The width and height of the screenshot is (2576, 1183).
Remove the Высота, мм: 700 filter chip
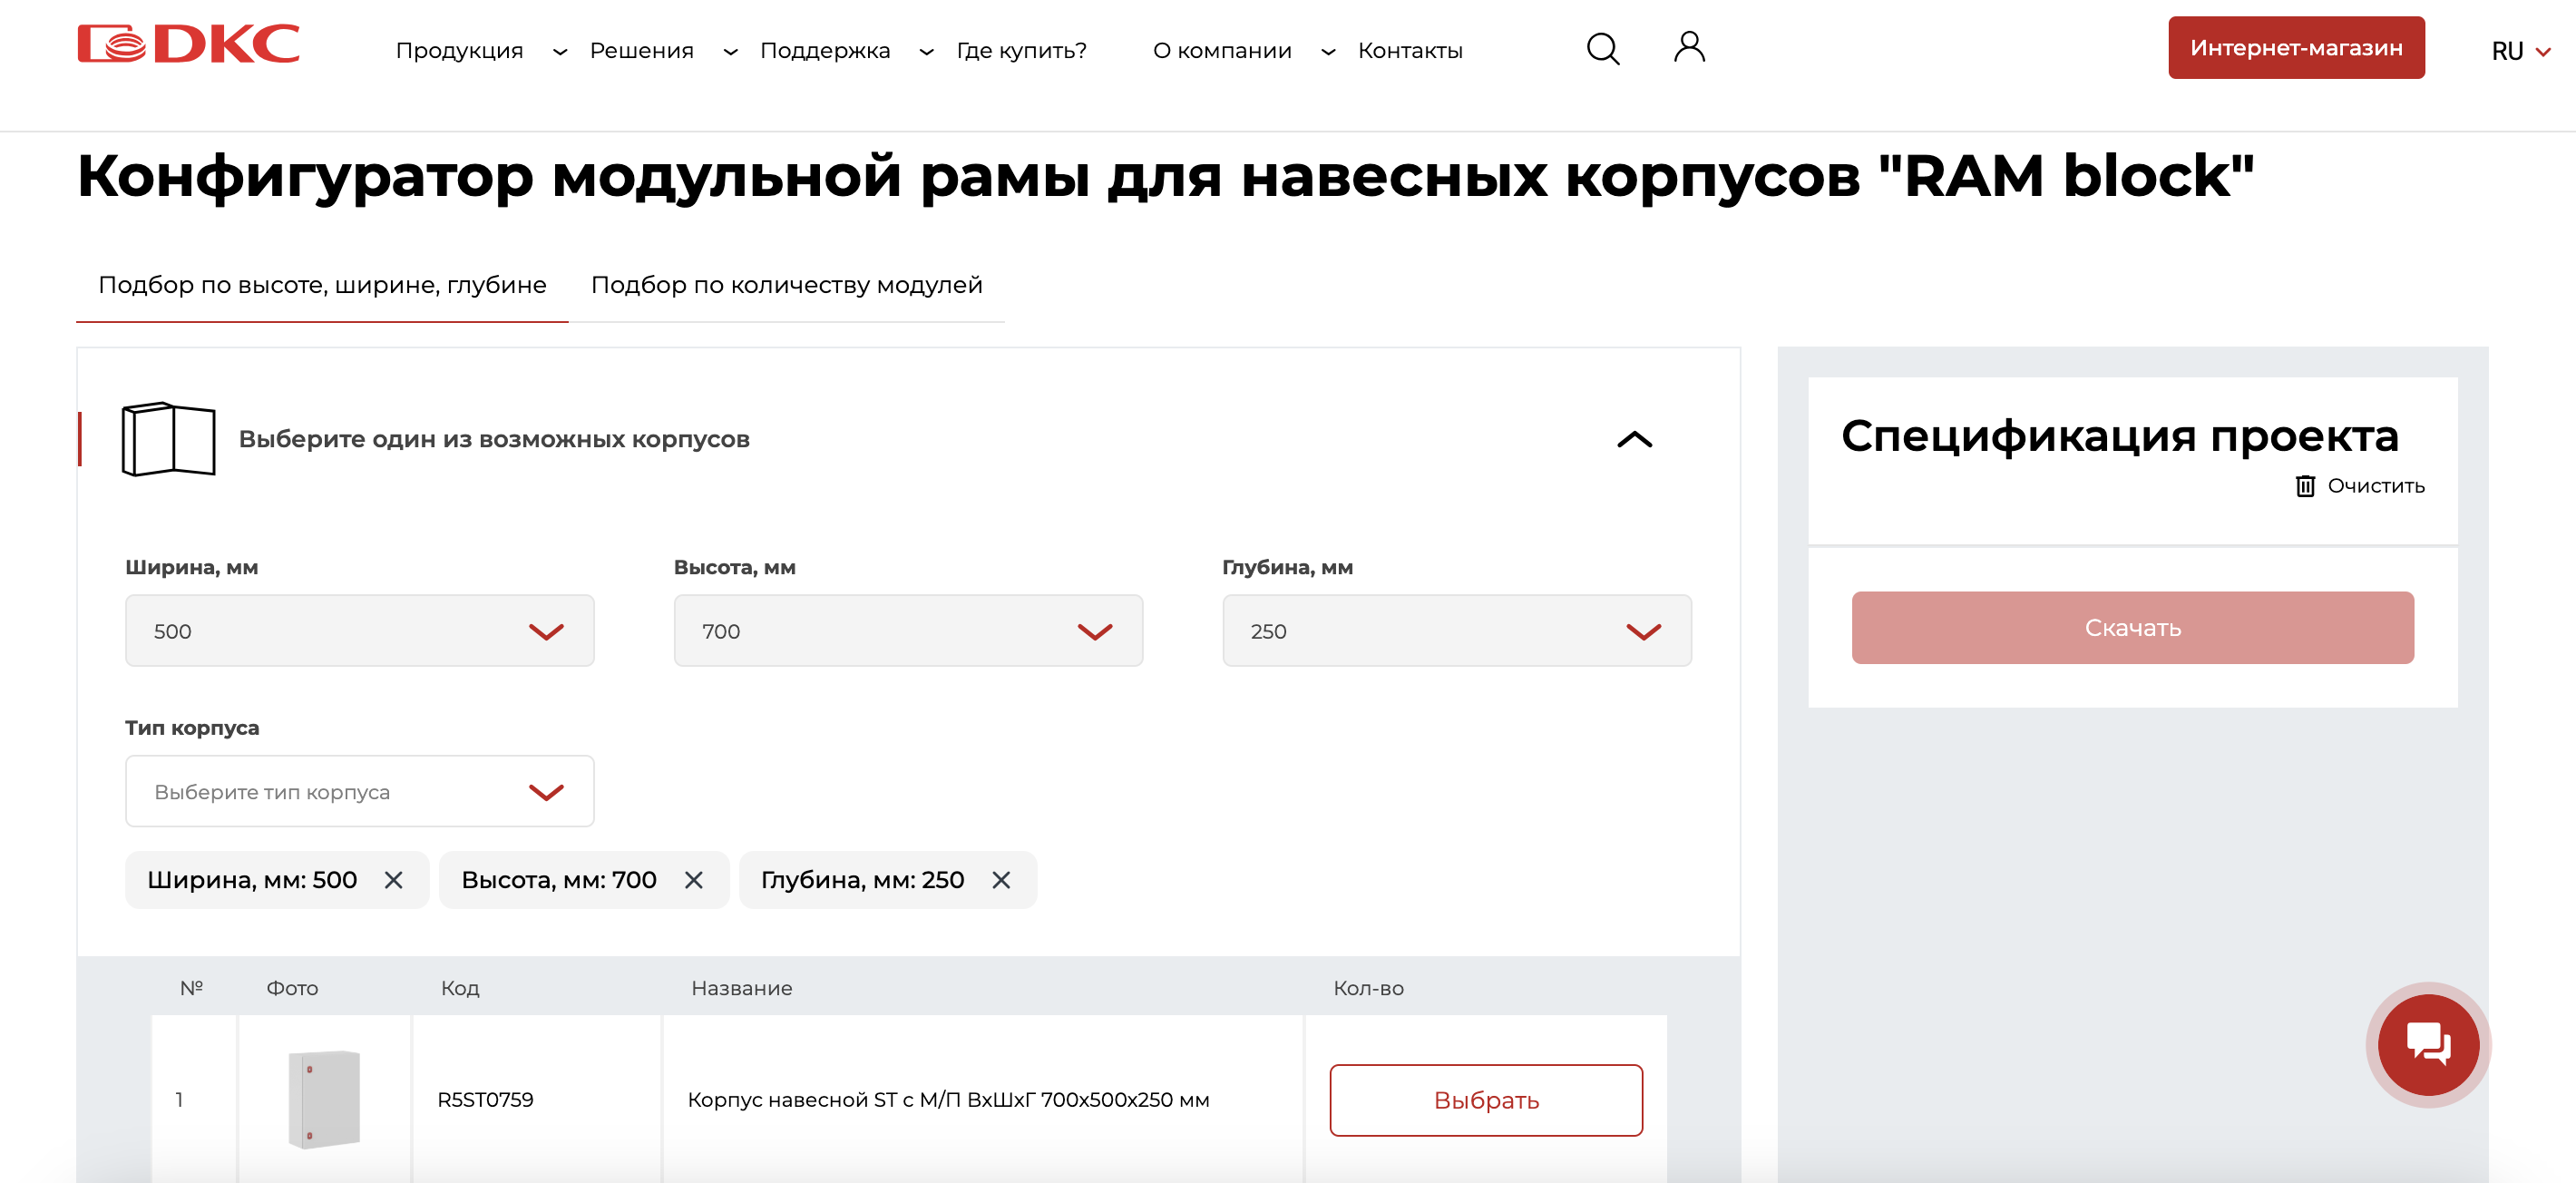[x=694, y=880]
